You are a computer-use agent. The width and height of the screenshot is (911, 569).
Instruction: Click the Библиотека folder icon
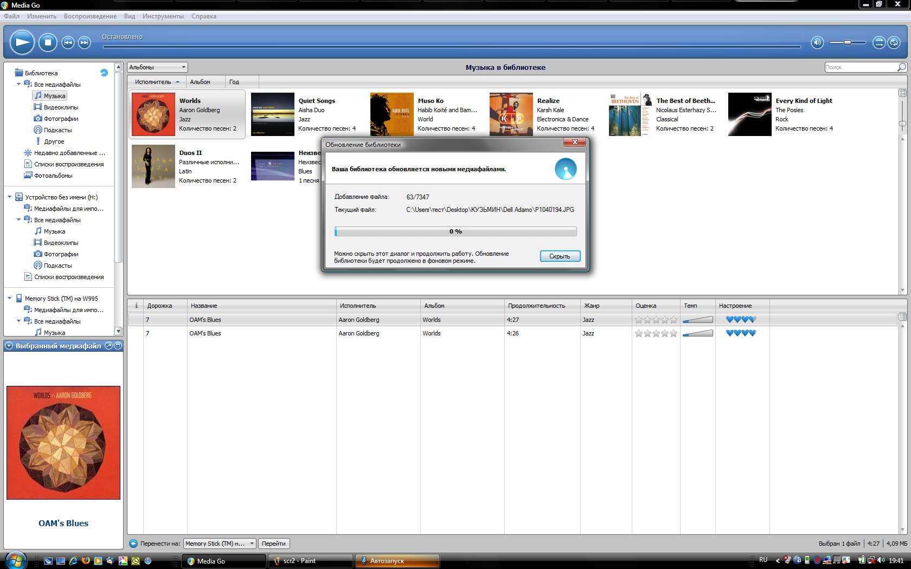coord(19,73)
